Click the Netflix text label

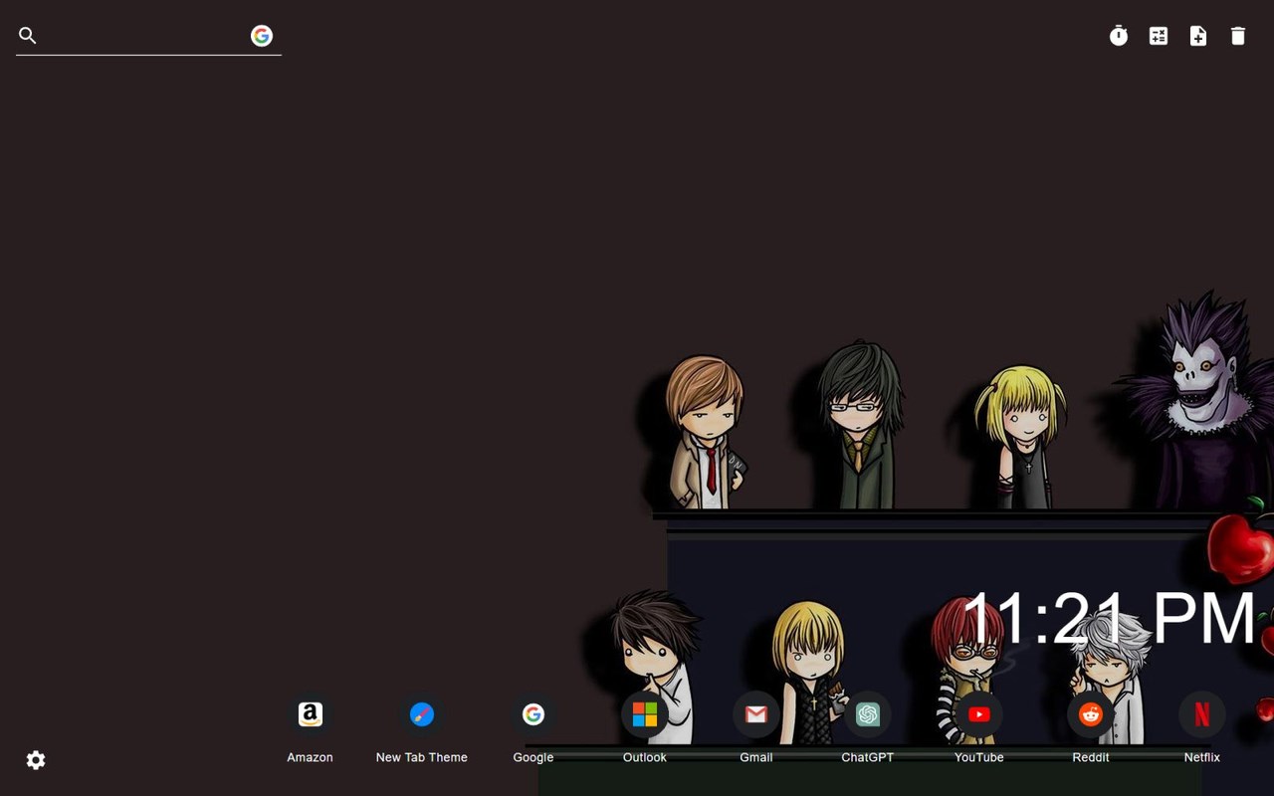click(1202, 757)
